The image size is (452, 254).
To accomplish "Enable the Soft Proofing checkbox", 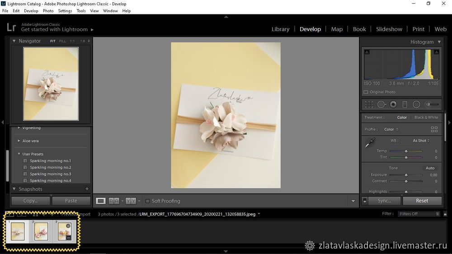I will click(147, 201).
